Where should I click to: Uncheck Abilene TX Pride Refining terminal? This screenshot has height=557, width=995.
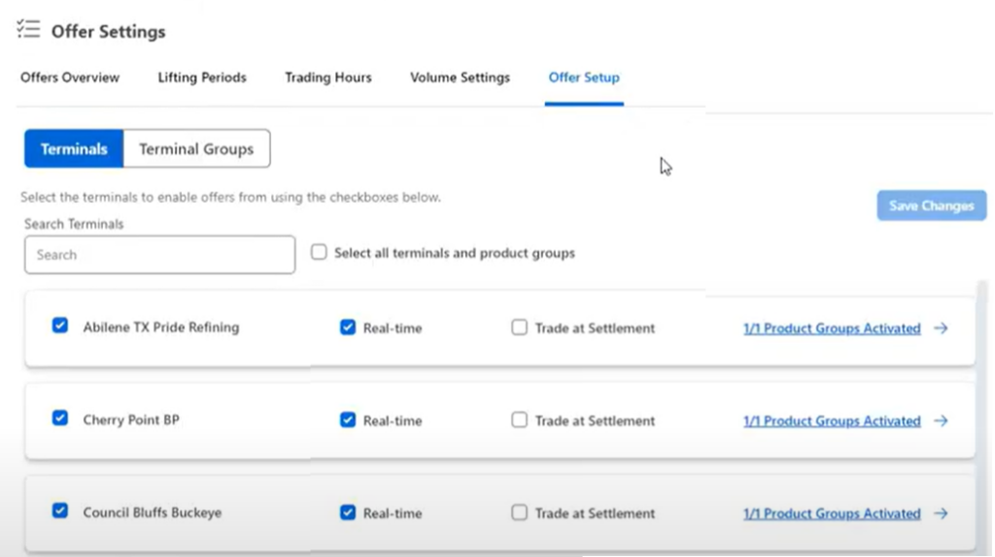(60, 326)
